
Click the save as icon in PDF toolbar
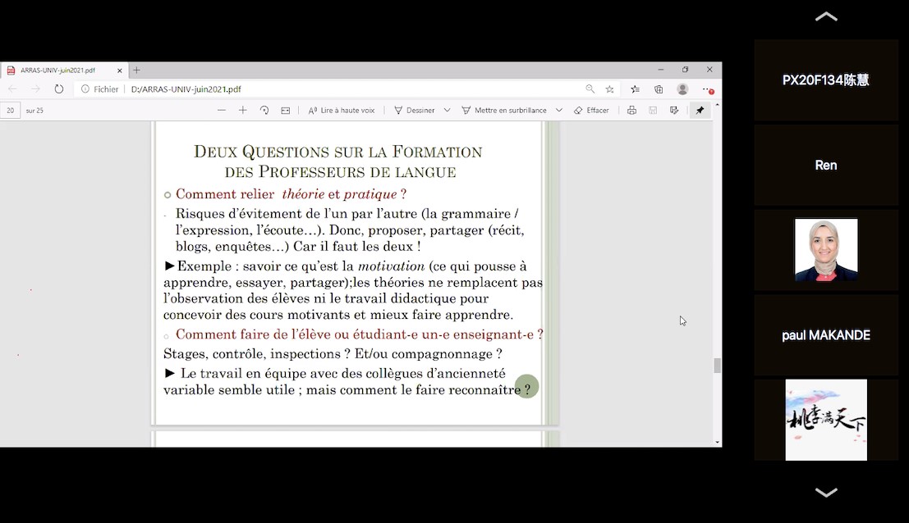pyautogui.click(x=674, y=110)
